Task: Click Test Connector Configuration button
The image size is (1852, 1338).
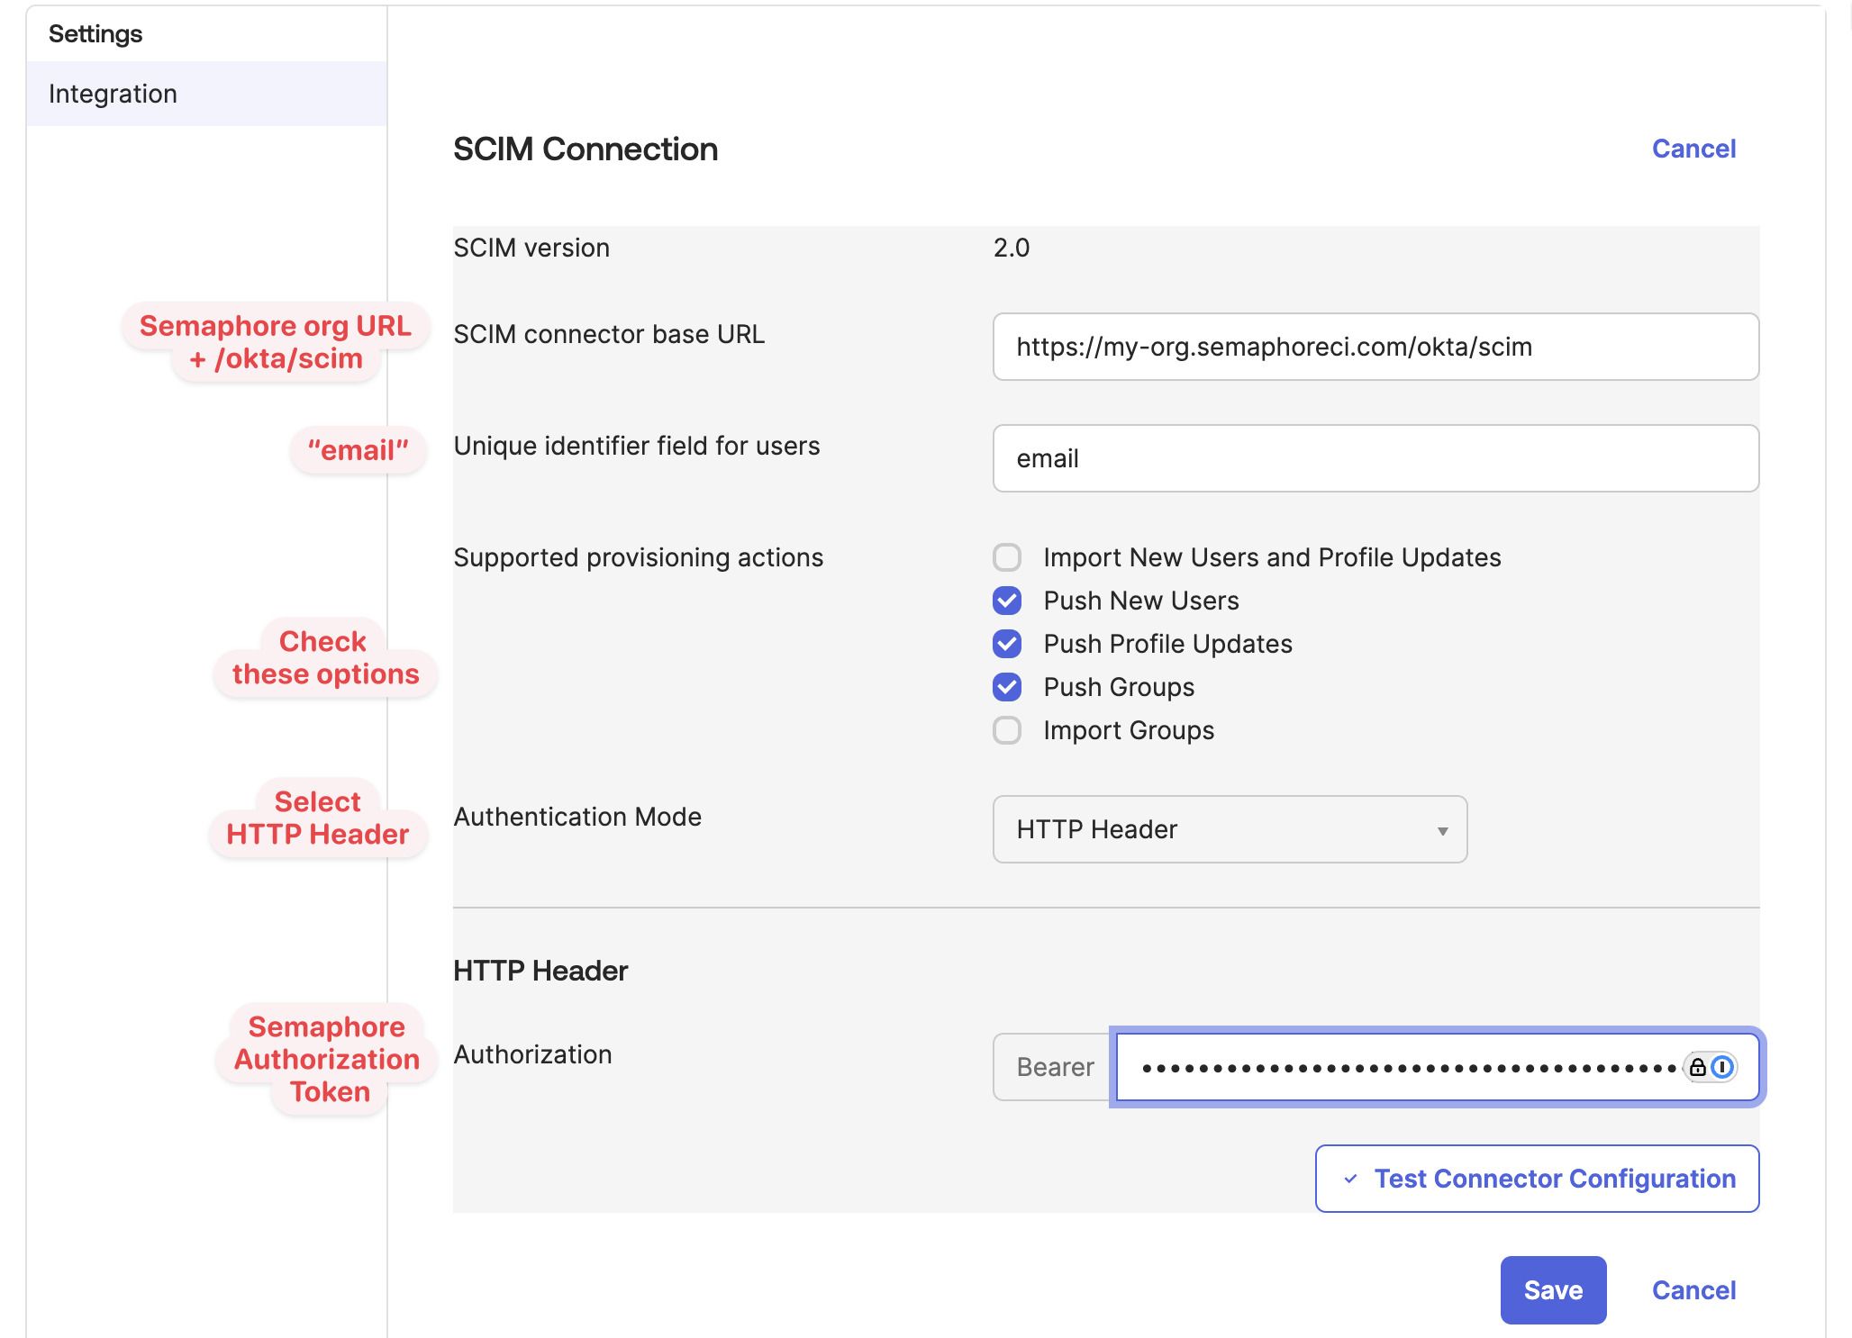Action: coord(1537,1179)
